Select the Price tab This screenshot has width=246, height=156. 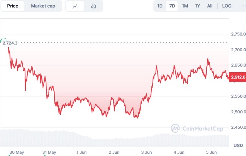point(13,6)
